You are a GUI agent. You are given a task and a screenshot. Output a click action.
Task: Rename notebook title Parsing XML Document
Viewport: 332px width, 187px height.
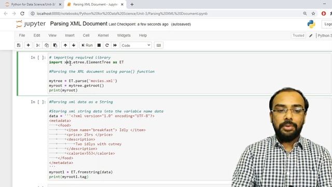79,24
